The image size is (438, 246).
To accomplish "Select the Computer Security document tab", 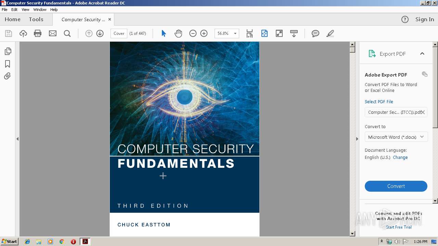I will (83, 19).
